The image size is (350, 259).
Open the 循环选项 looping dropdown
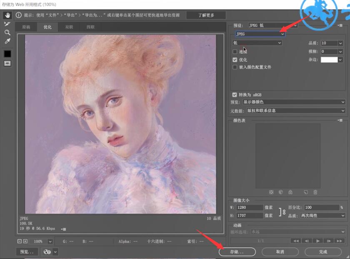click(298, 232)
